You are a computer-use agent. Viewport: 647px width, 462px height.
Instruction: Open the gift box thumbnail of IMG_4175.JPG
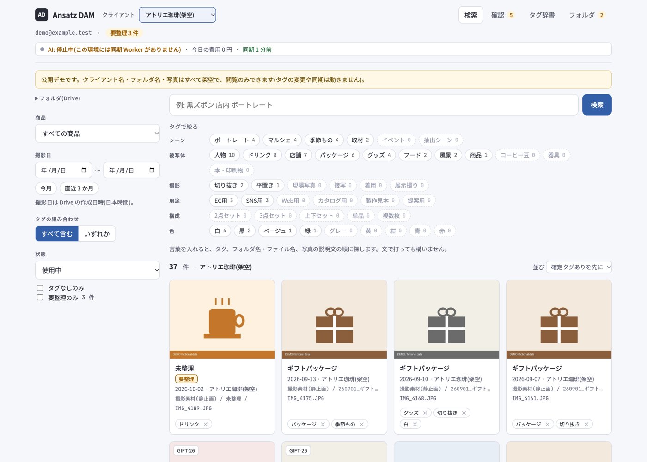tap(334, 319)
